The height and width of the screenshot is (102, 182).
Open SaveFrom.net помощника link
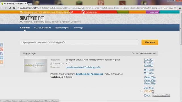[x=90, y=74]
